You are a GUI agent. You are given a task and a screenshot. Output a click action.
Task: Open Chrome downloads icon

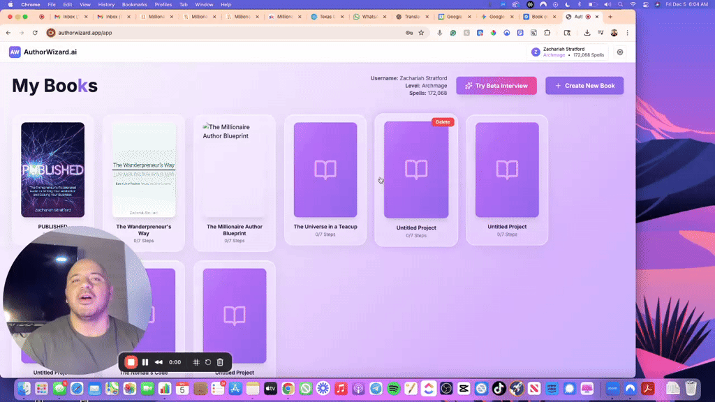tap(587, 33)
